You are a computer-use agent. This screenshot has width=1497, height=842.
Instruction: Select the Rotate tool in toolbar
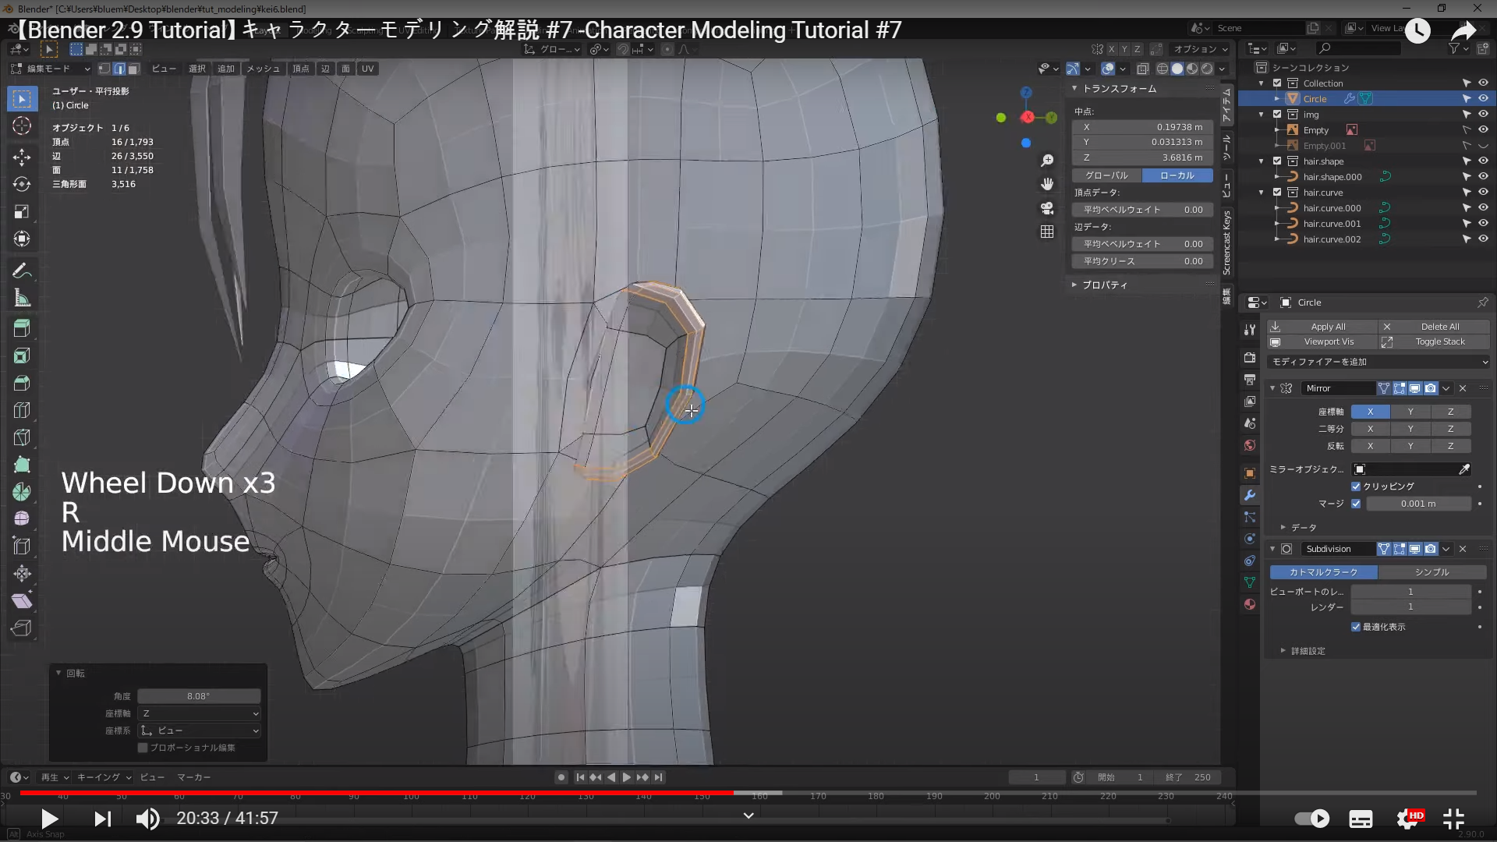click(22, 184)
